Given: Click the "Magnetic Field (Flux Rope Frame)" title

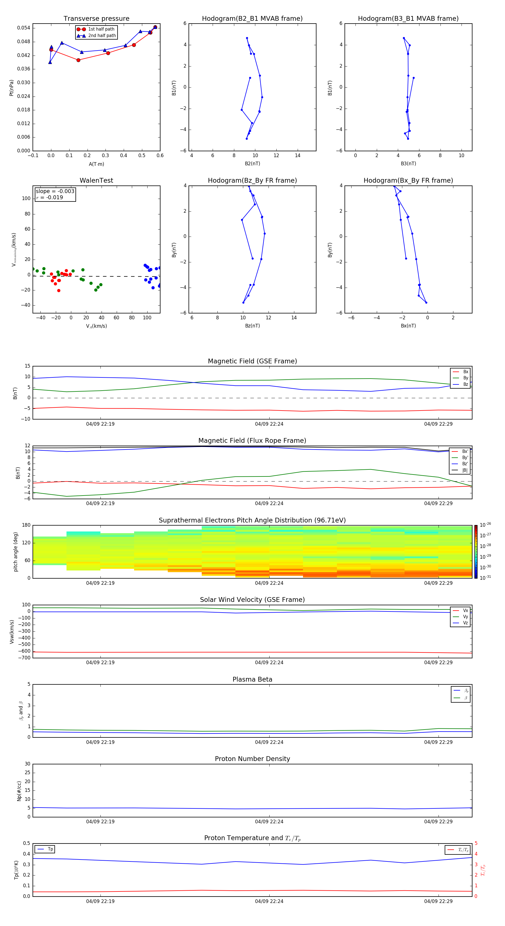Looking at the screenshot, I should pyautogui.click(x=252, y=441).
